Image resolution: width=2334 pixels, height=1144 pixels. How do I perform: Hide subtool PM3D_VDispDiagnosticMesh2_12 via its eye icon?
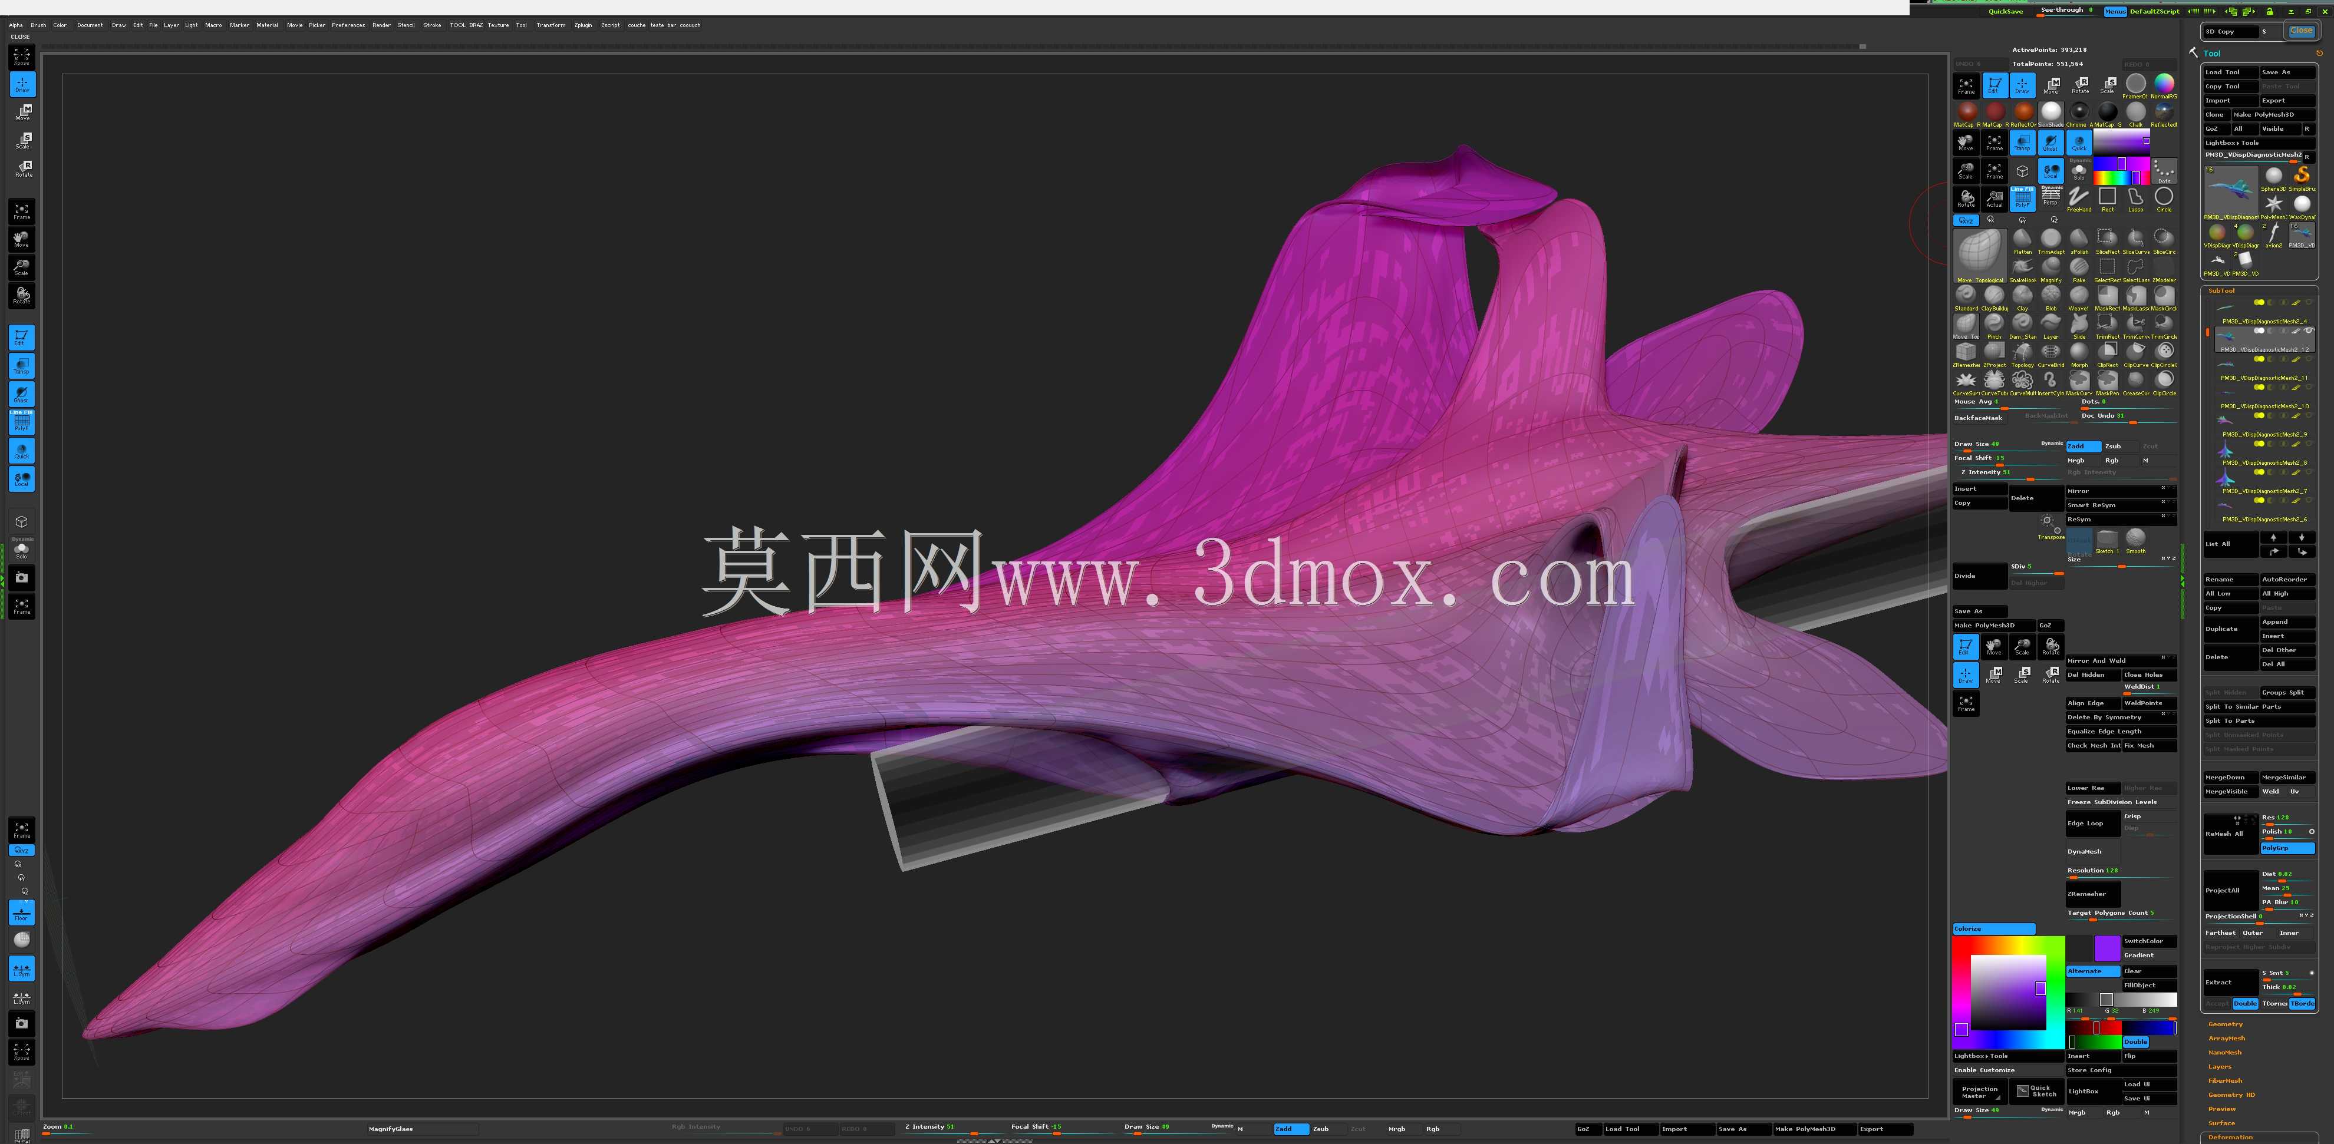point(2309,330)
